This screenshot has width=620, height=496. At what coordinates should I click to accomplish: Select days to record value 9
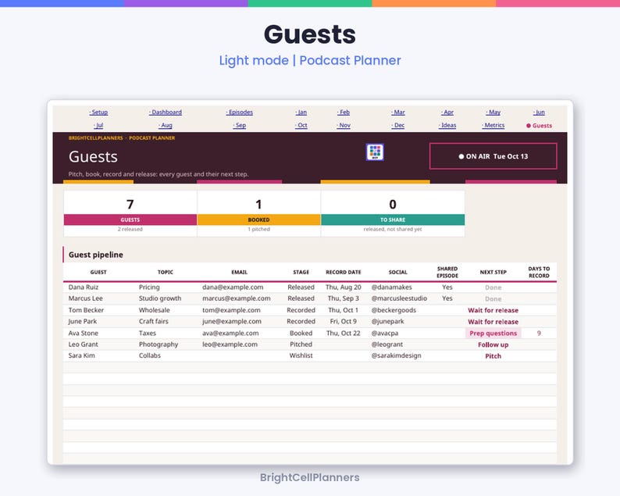539,333
